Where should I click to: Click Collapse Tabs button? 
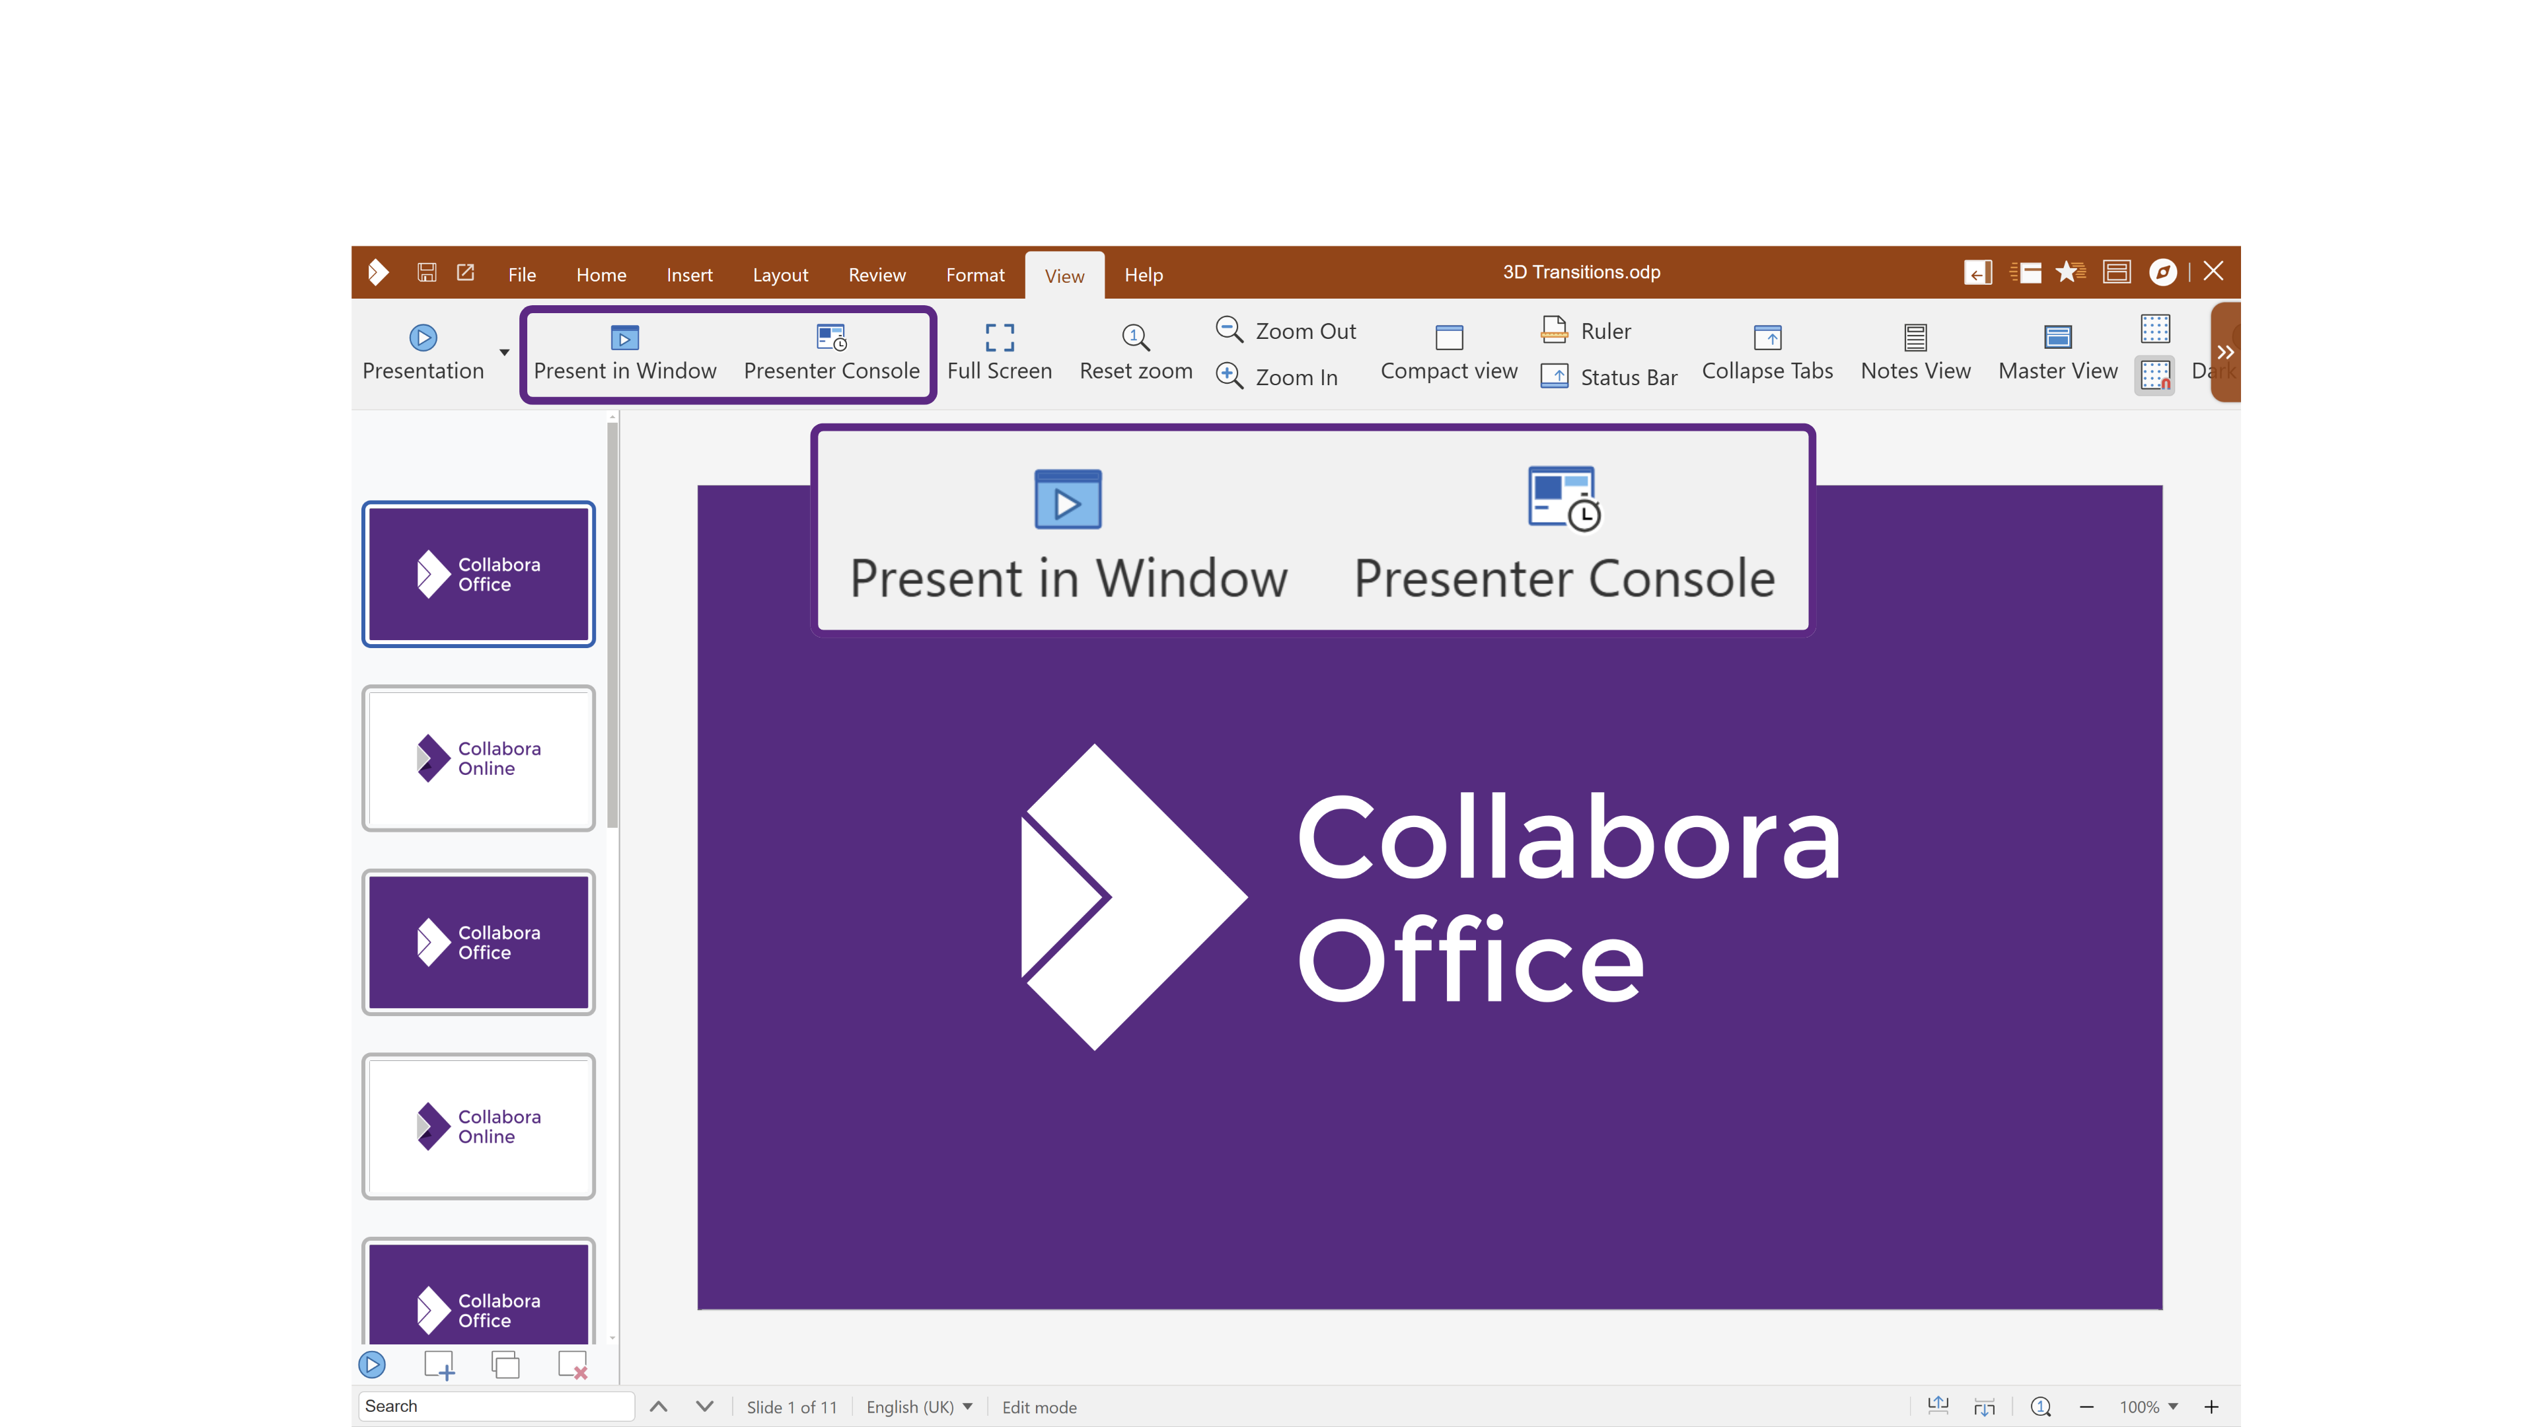1767,353
